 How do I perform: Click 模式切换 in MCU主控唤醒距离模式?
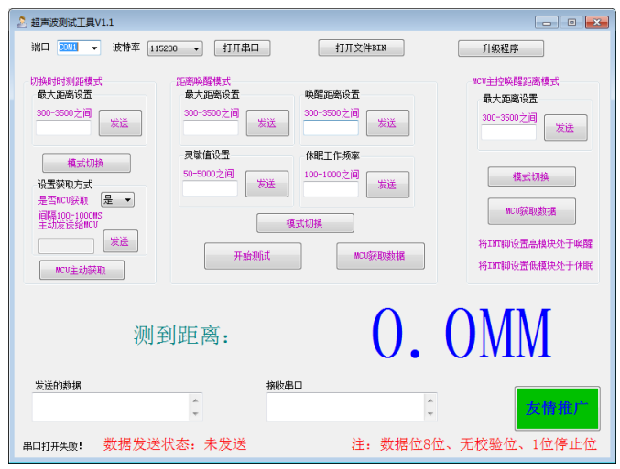point(531,176)
